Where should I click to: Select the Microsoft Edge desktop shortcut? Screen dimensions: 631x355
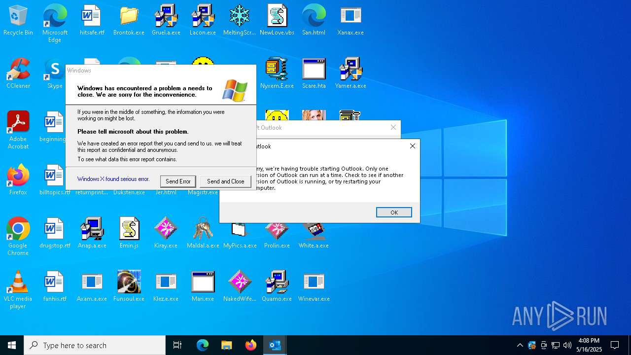coord(55,24)
